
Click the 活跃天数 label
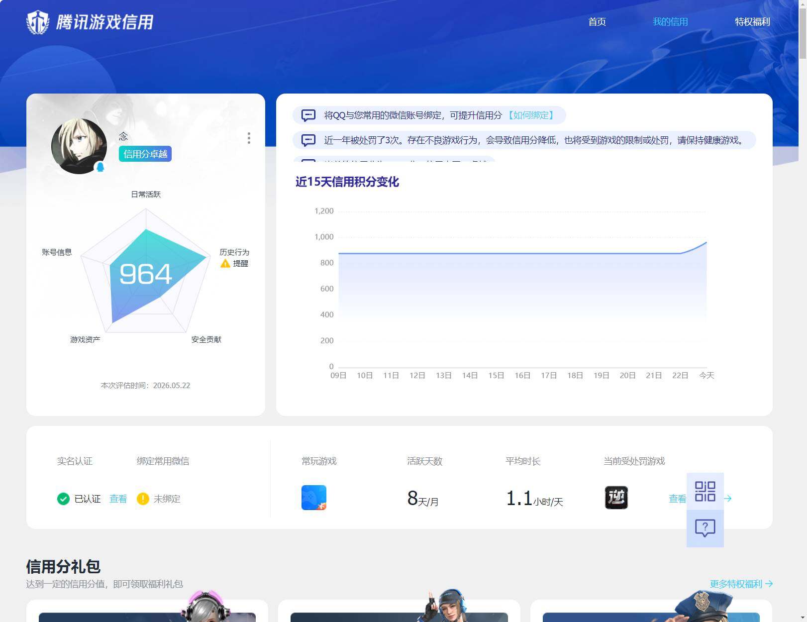pos(424,461)
